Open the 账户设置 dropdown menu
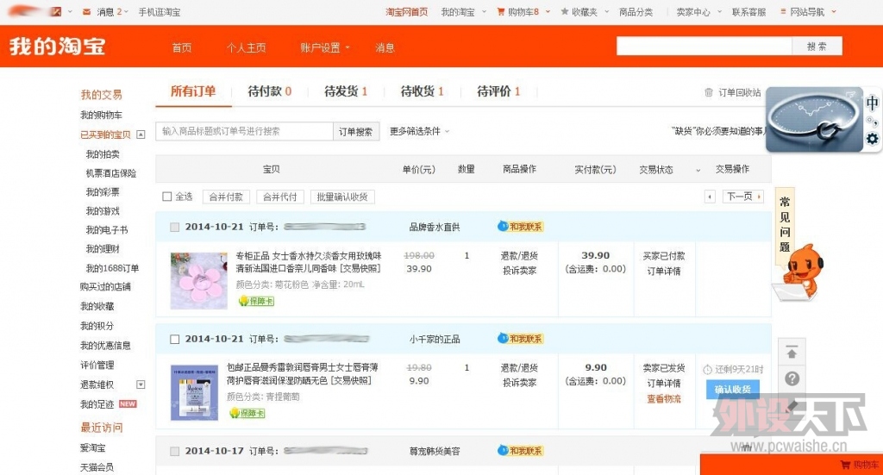The height and width of the screenshot is (475, 883). tap(324, 47)
